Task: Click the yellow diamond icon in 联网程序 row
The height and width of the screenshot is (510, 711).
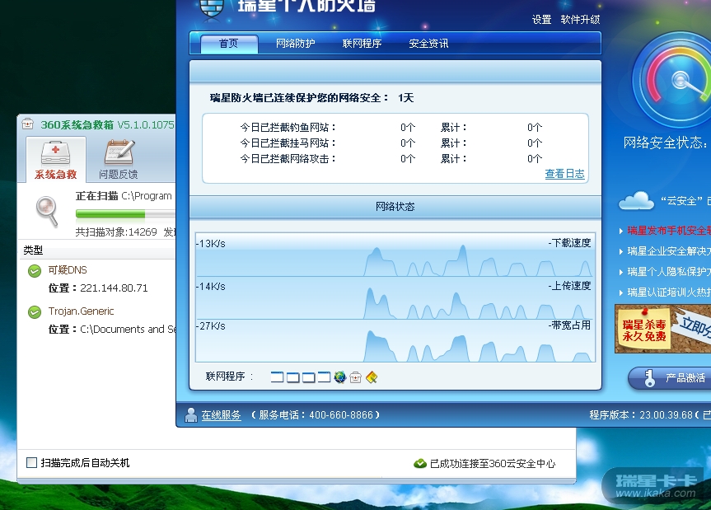Action: pos(372,377)
